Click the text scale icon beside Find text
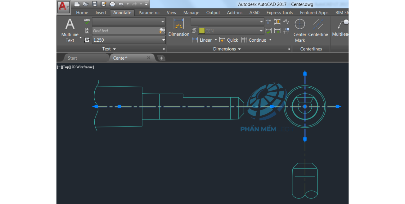The image size is (405, 204). tap(87, 30)
